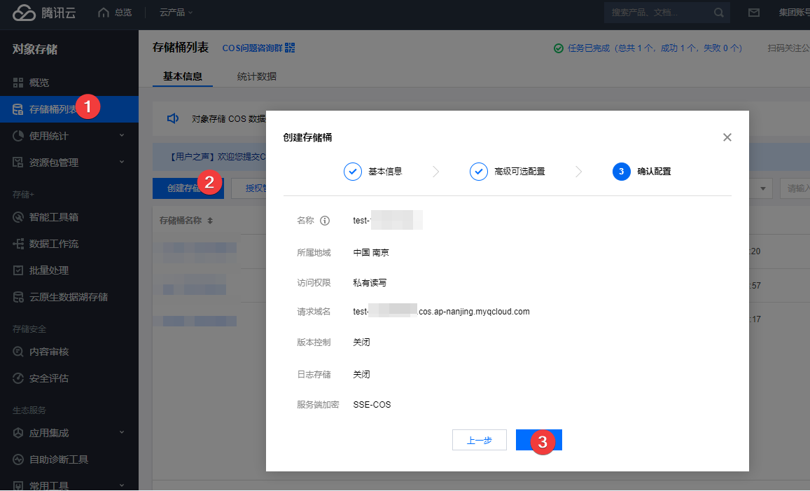Image resolution: width=810 pixels, height=491 pixels.
Task: Open the 云产品 dropdown menu
Action: (174, 12)
